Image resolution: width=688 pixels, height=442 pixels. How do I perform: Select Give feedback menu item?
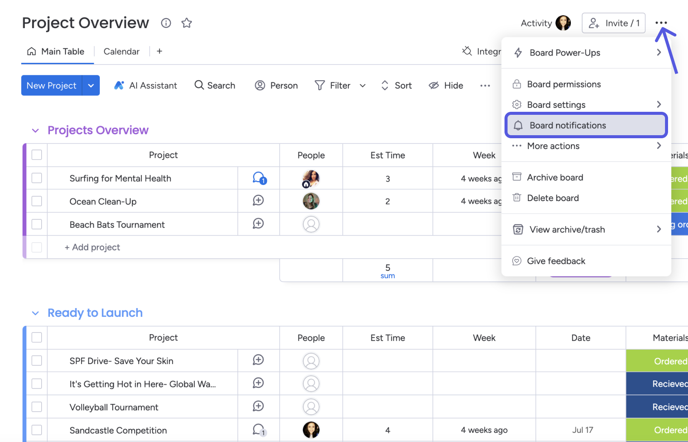click(586, 261)
